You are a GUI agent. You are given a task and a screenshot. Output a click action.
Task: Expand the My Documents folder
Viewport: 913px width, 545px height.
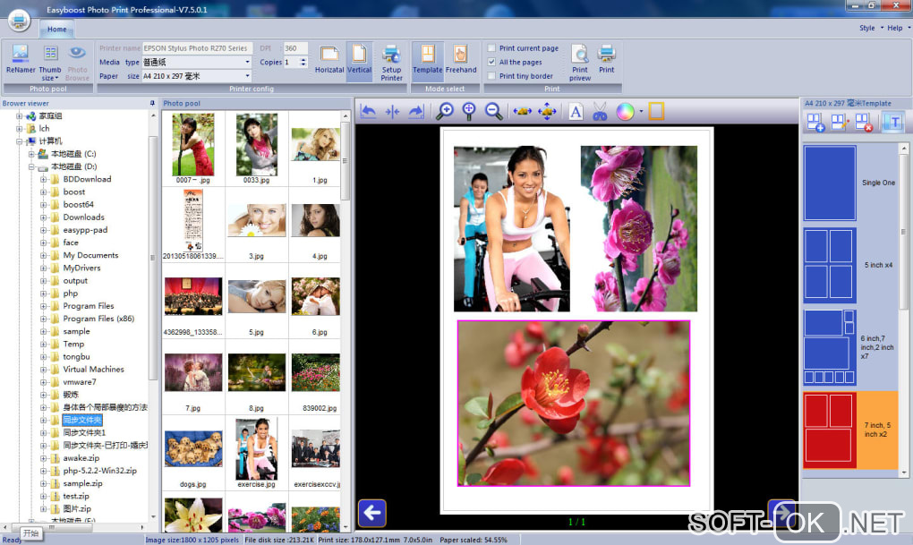44,256
